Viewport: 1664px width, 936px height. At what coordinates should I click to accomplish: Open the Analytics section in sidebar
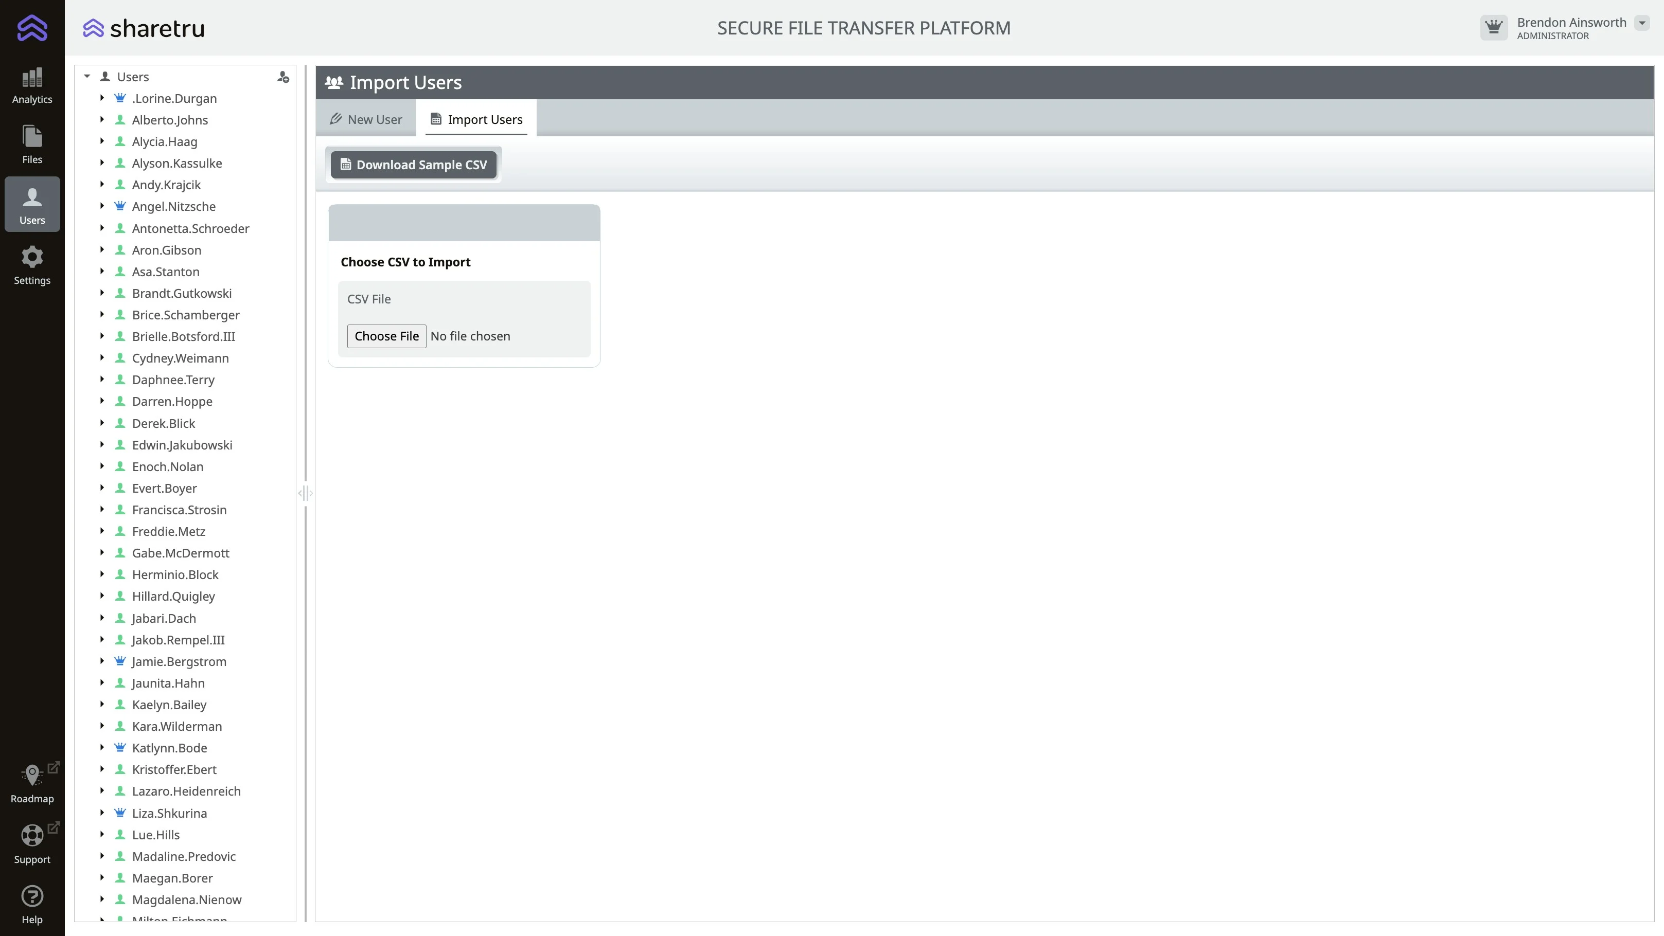(x=32, y=86)
